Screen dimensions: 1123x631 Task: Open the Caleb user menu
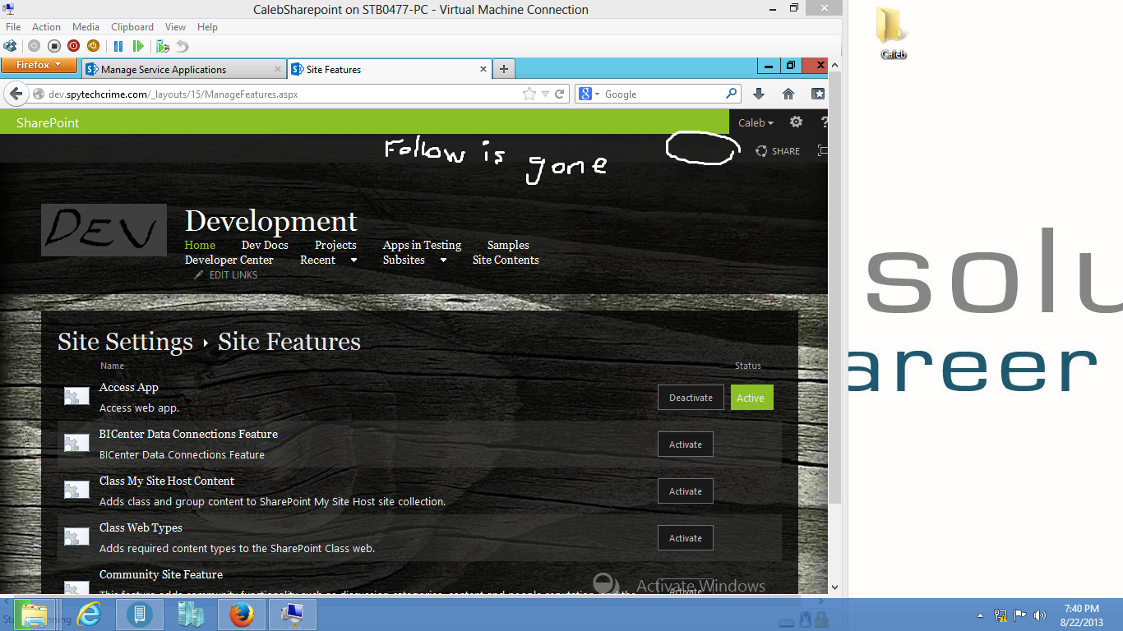click(756, 122)
